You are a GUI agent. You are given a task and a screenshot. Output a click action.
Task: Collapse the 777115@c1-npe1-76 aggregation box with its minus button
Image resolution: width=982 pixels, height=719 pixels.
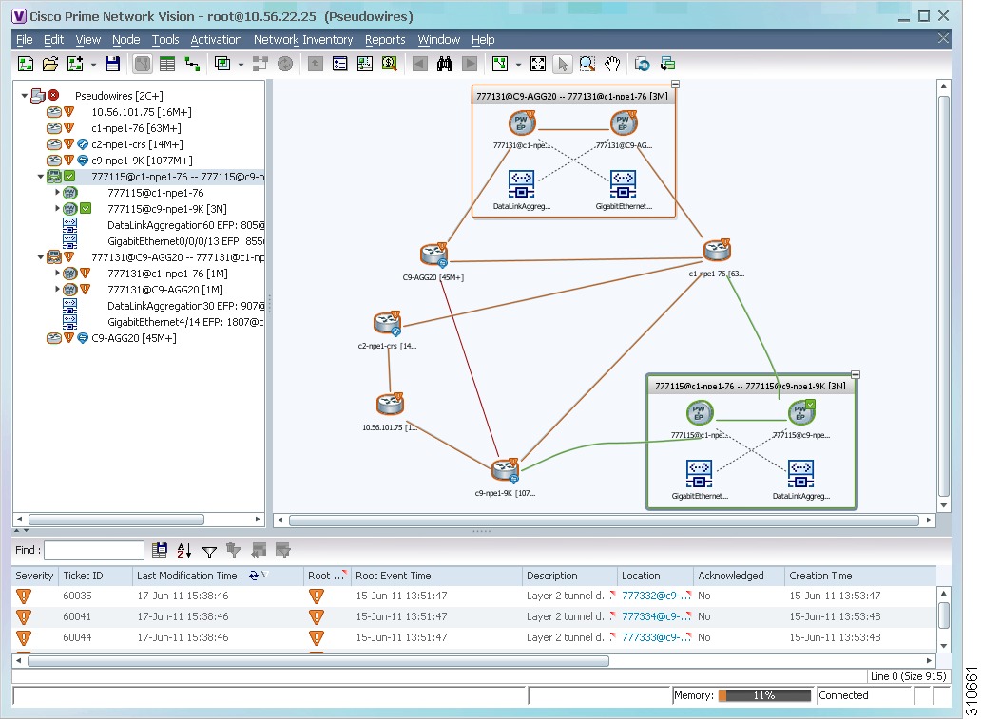click(856, 374)
